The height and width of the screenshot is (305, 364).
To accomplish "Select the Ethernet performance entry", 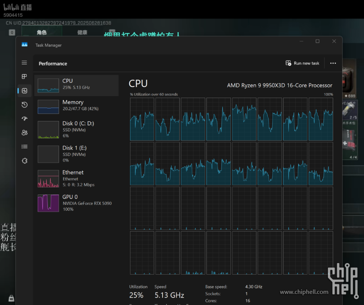I will (x=76, y=178).
